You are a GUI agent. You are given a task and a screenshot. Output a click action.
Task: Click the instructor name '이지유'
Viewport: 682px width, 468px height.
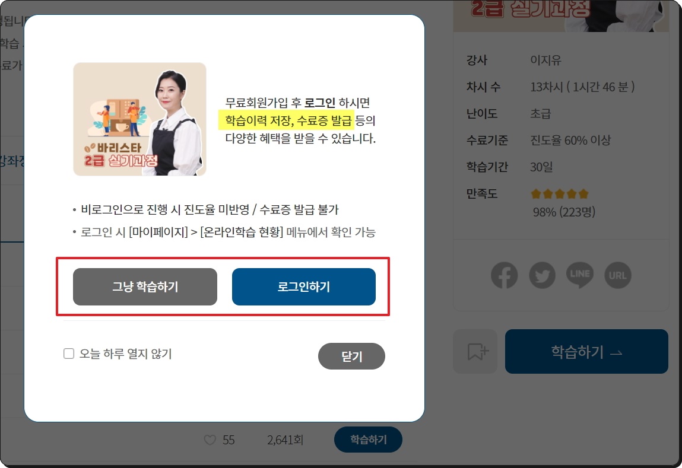[x=545, y=60]
